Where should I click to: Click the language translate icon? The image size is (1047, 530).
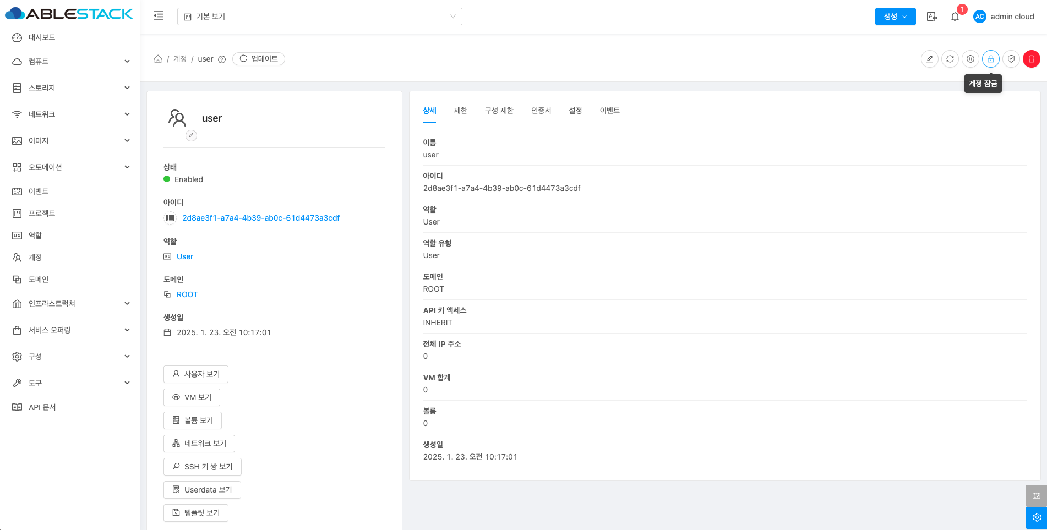tap(931, 17)
